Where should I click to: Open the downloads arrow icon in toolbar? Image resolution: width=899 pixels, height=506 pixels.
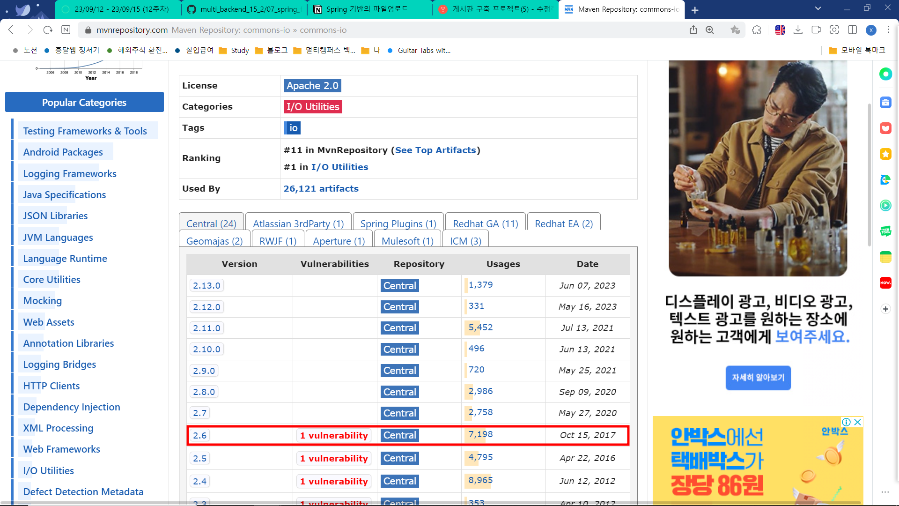pos(798,30)
